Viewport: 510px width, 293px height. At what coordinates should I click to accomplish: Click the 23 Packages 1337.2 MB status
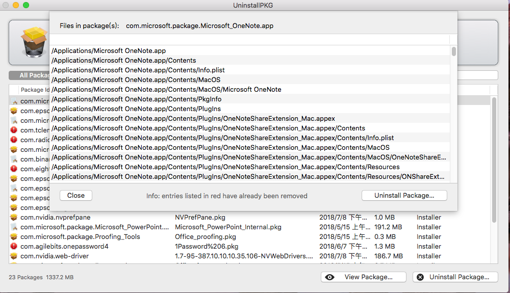tap(41, 277)
